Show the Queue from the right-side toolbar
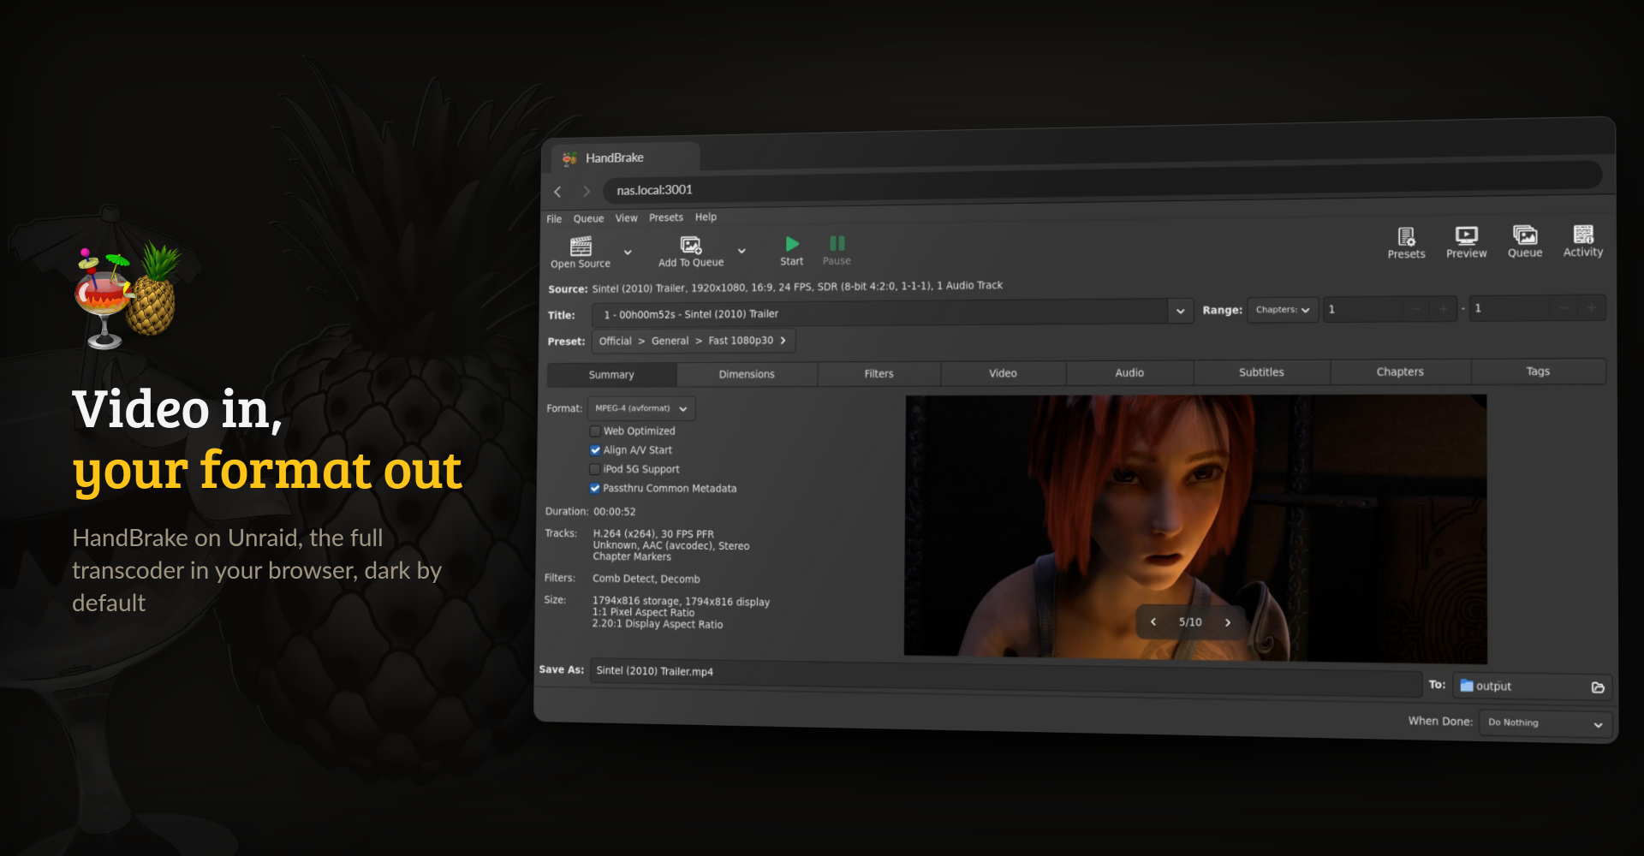This screenshot has width=1644, height=856. click(1525, 235)
